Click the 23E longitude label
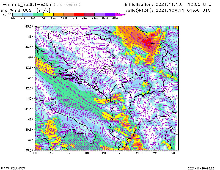This screenshot has height=170, width=220. [173, 153]
